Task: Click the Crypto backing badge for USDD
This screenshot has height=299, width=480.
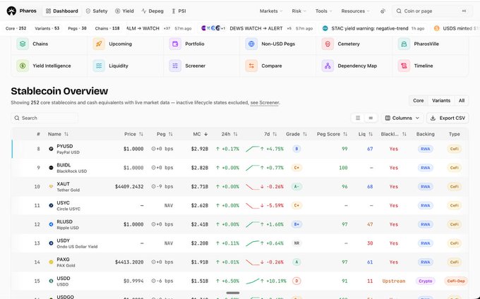Action: (425, 281)
